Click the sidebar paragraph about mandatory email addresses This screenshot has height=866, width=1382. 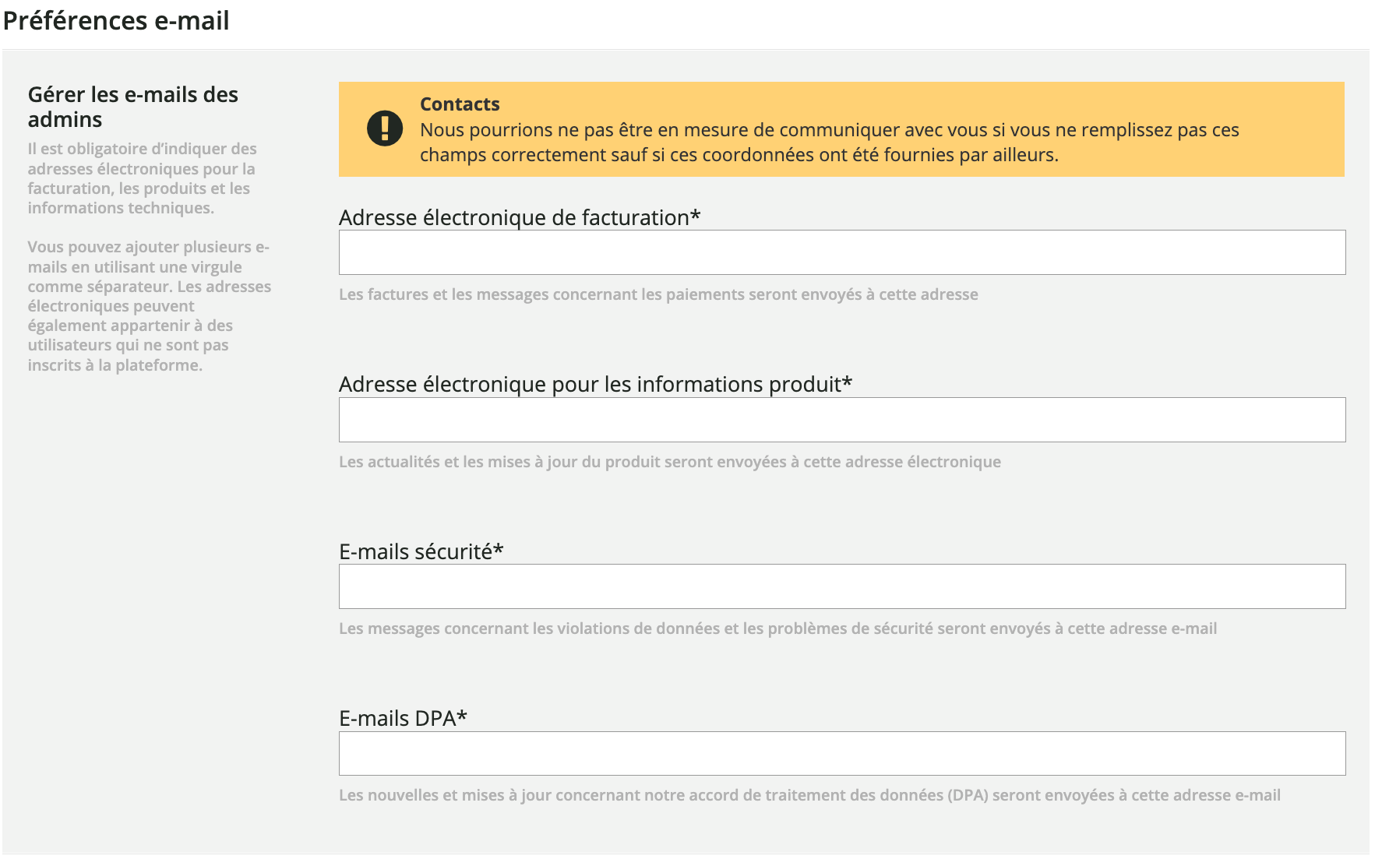point(142,178)
